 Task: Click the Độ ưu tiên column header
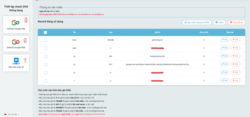coord(204,32)
